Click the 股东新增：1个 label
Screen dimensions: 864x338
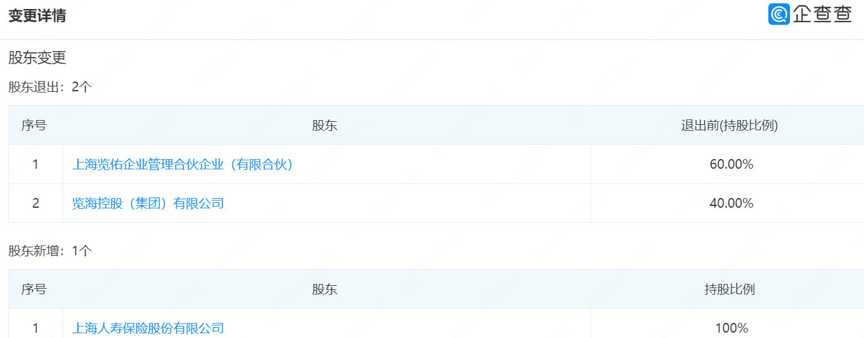50,251
